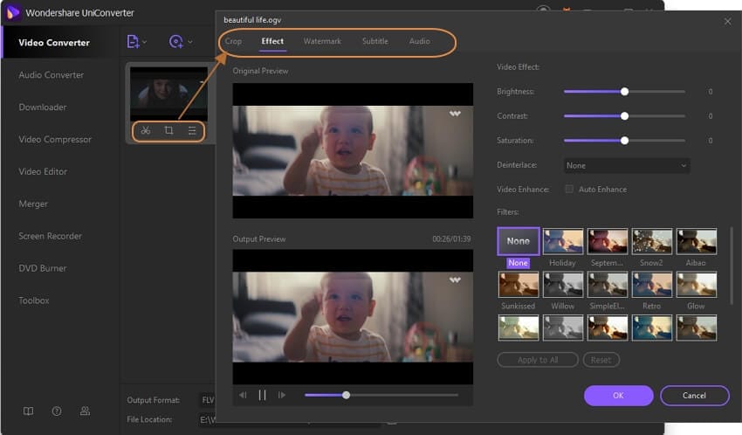742x435 pixels.
Task: Open the user guide book icon
Action: coord(29,411)
